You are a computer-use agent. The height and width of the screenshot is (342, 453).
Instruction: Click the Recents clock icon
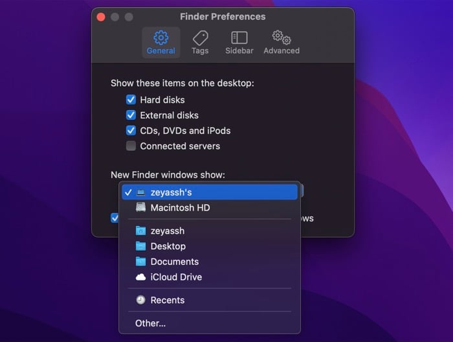[140, 300]
